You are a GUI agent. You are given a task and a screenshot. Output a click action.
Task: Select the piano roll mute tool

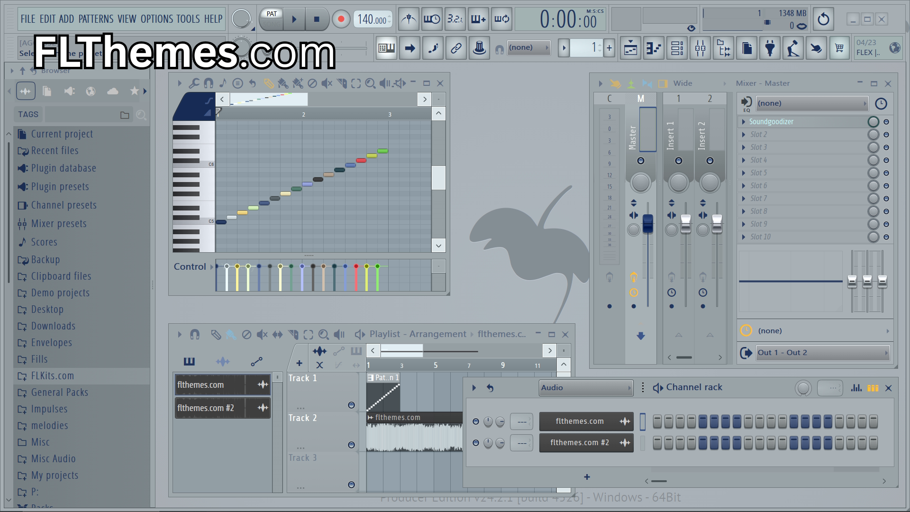[x=327, y=83]
